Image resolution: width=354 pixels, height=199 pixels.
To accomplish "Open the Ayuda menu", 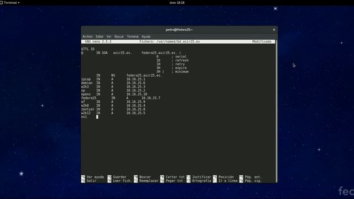I will pos(146,36).
